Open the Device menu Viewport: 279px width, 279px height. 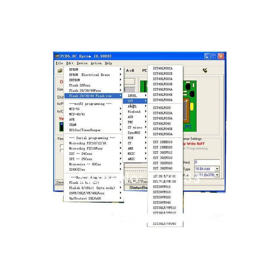(x=82, y=63)
